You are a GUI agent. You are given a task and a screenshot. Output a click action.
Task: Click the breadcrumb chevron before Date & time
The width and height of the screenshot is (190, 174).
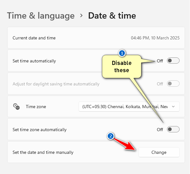81,15
